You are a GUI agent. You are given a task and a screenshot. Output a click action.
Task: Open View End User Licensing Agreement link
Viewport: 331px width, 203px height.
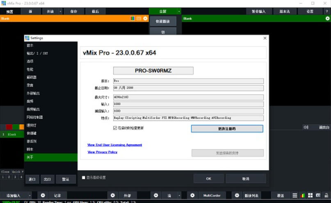point(114,145)
